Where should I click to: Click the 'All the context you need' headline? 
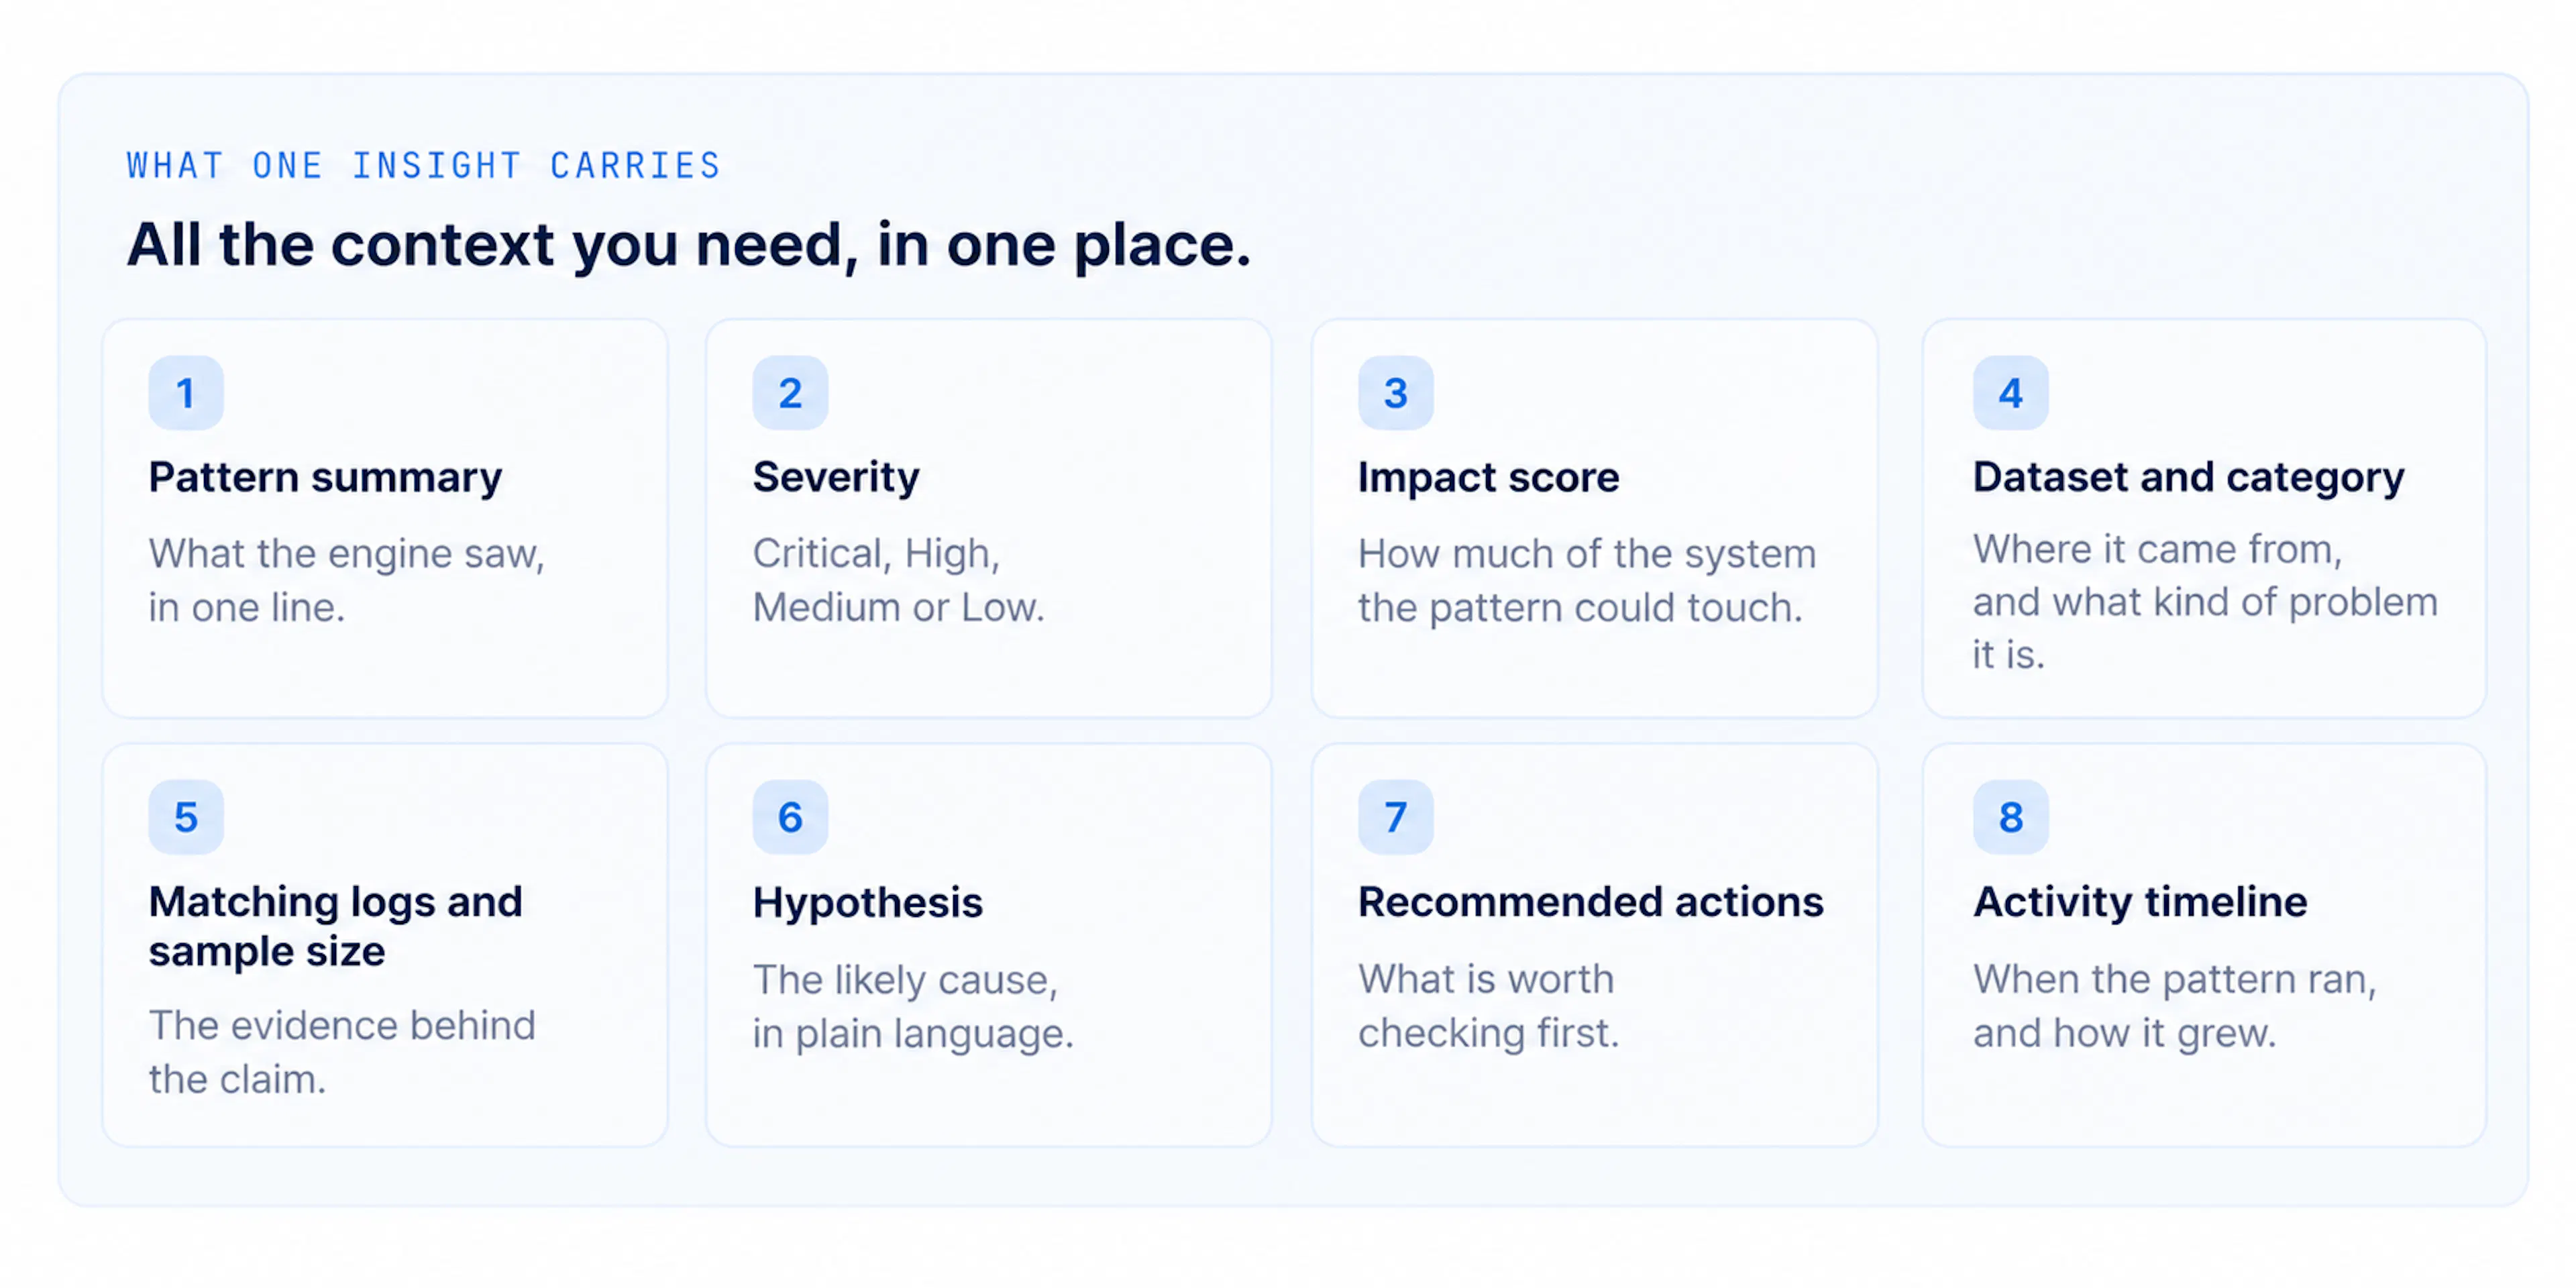689,245
